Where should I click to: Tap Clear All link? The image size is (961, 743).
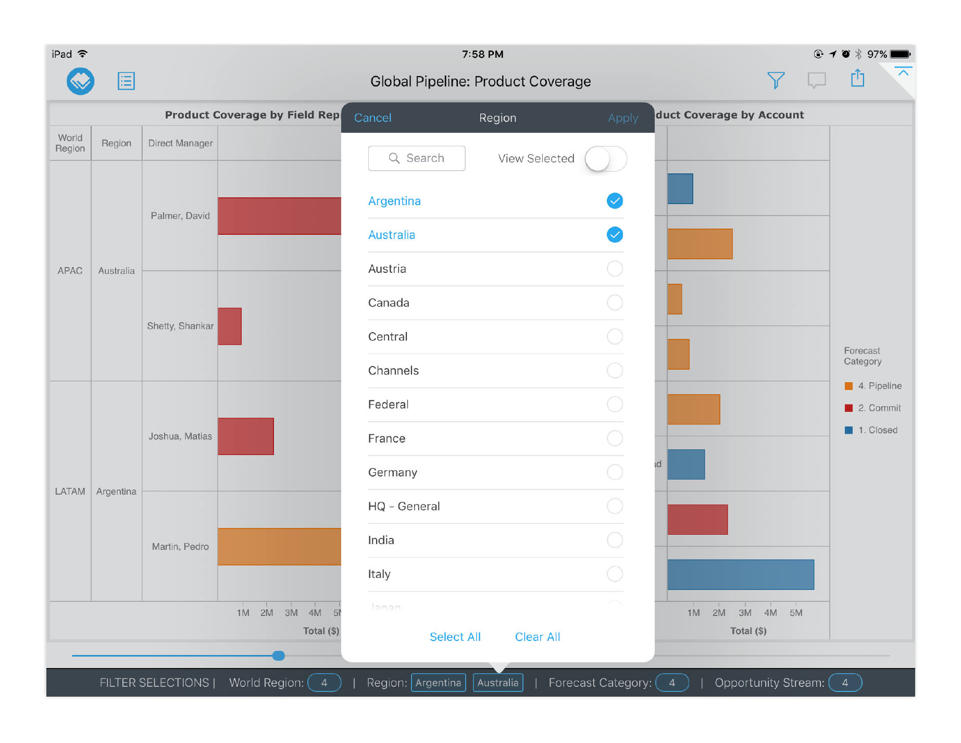pyautogui.click(x=537, y=637)
